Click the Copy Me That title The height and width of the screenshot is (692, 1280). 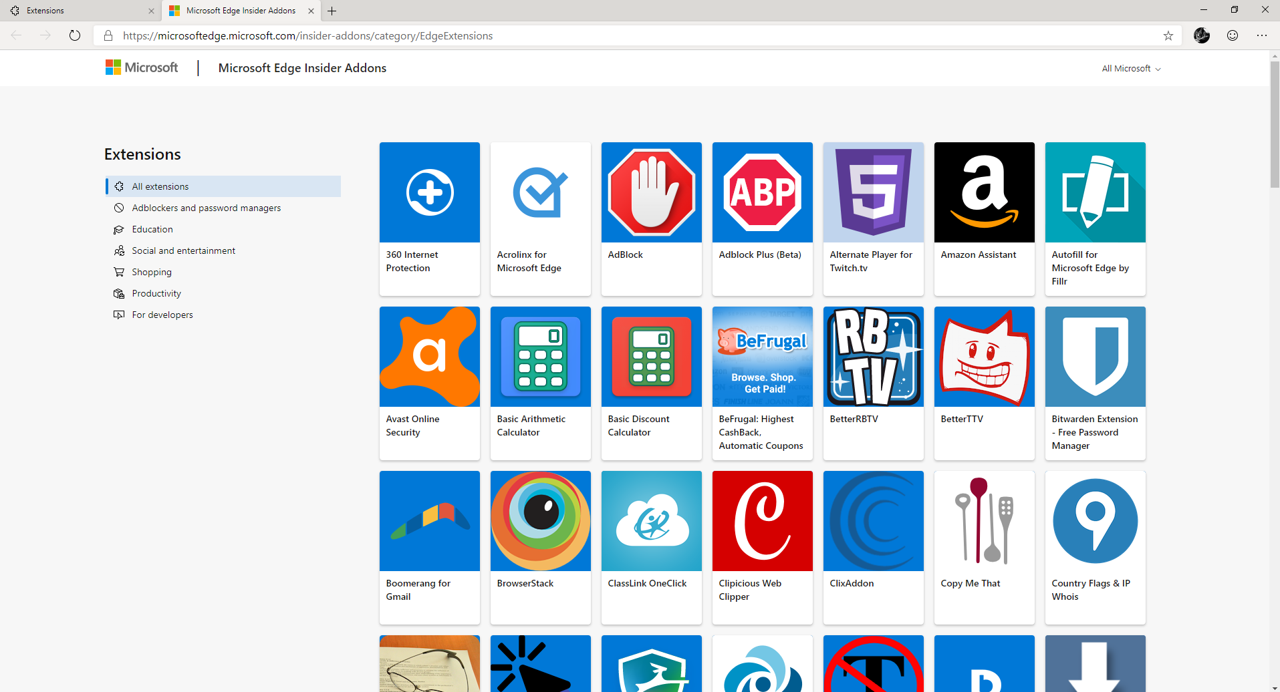click(x=971, y=583)
